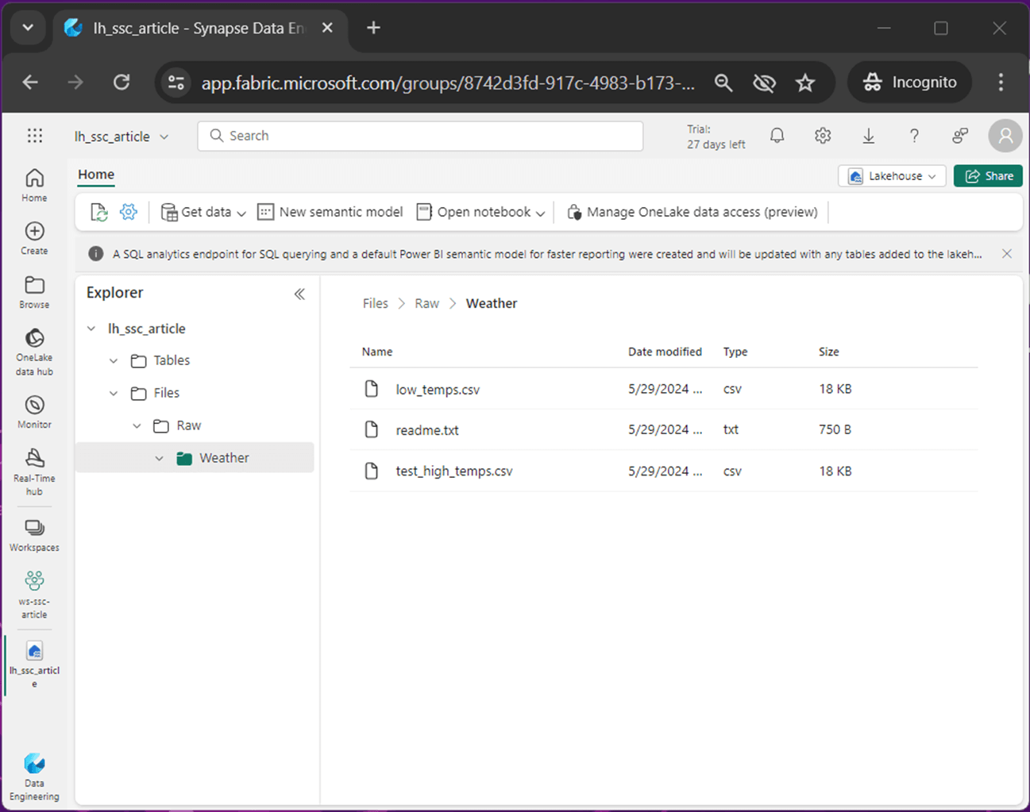Click the download arrow icon
Screen dimensions: 1030x812
(868, 136)
